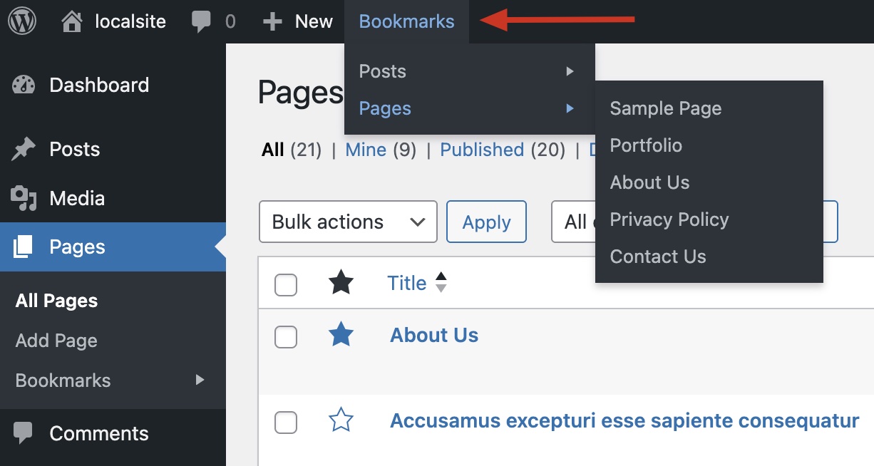Click the WordPress logo icon
This screenshot has height=466, width=874.
coord(22,21)
